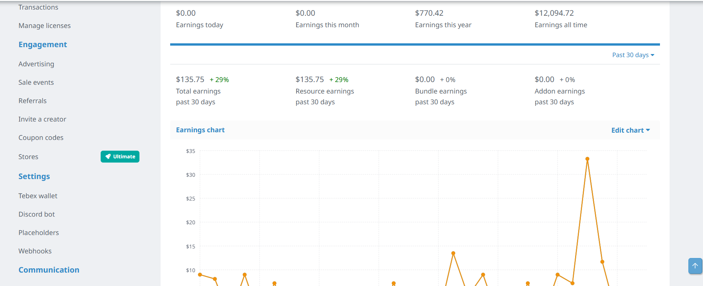Click the Settings section heading
The height and width of the screenshot is (286, 703).
point(34,176)
